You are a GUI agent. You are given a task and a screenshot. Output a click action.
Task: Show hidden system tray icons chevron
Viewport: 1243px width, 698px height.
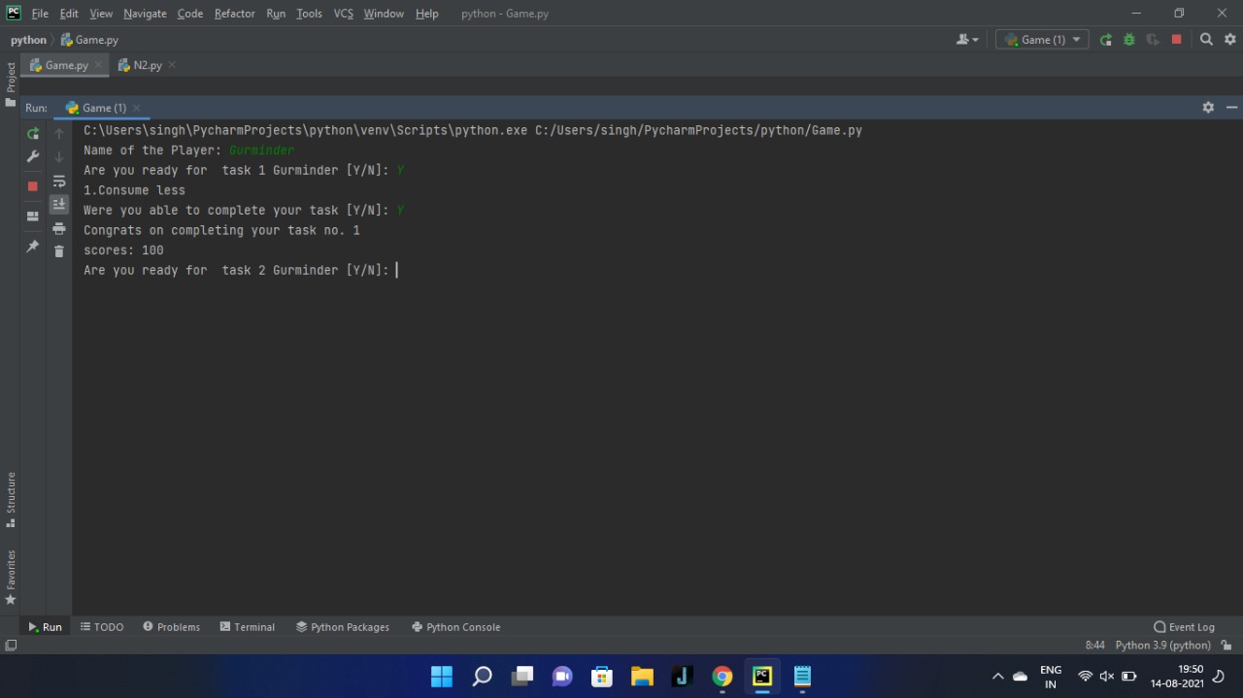[x=997, y=677]
